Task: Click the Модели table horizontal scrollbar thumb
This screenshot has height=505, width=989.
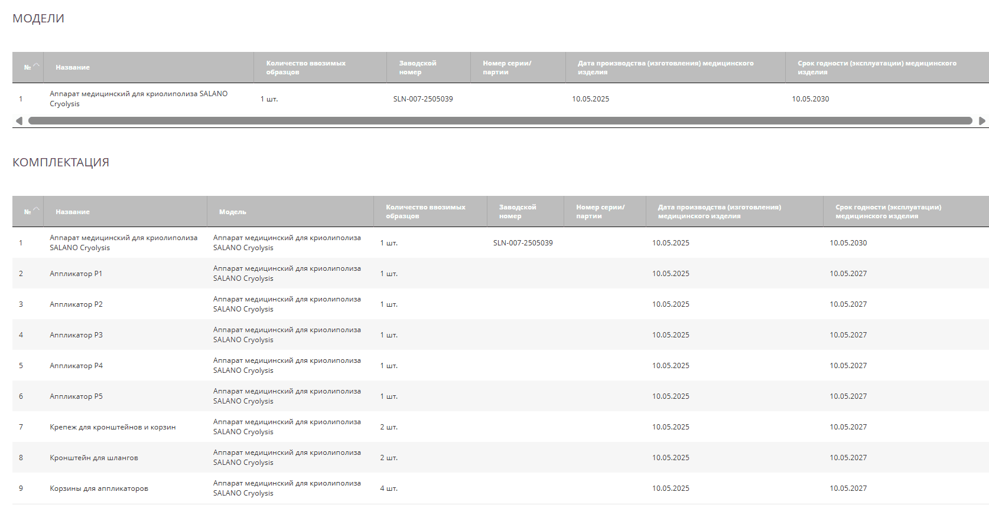Action: pyautogui.click(x=500, y=121)
